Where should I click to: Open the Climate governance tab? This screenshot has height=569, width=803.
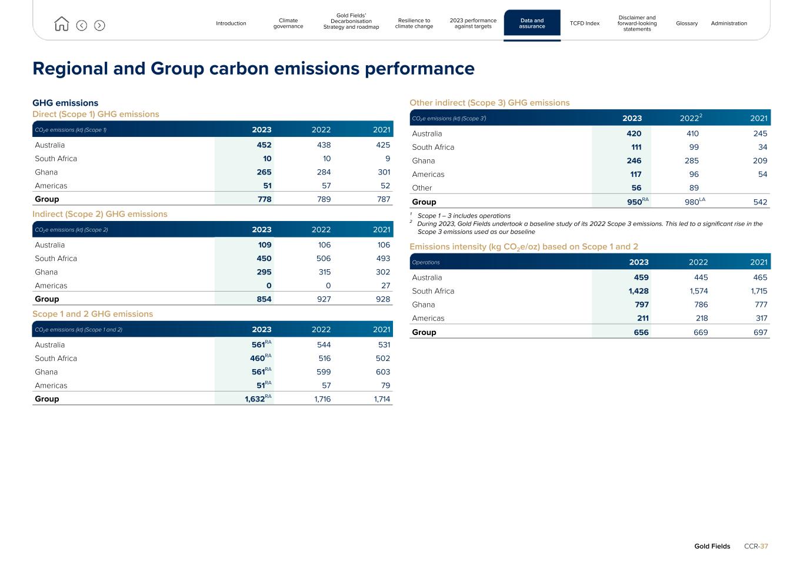click(x=288, y=24)
